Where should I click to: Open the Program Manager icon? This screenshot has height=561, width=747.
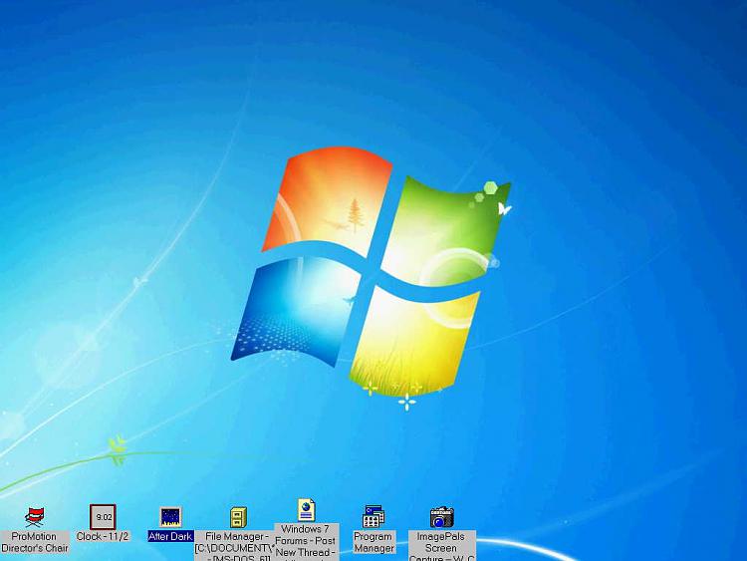[373, 517]
